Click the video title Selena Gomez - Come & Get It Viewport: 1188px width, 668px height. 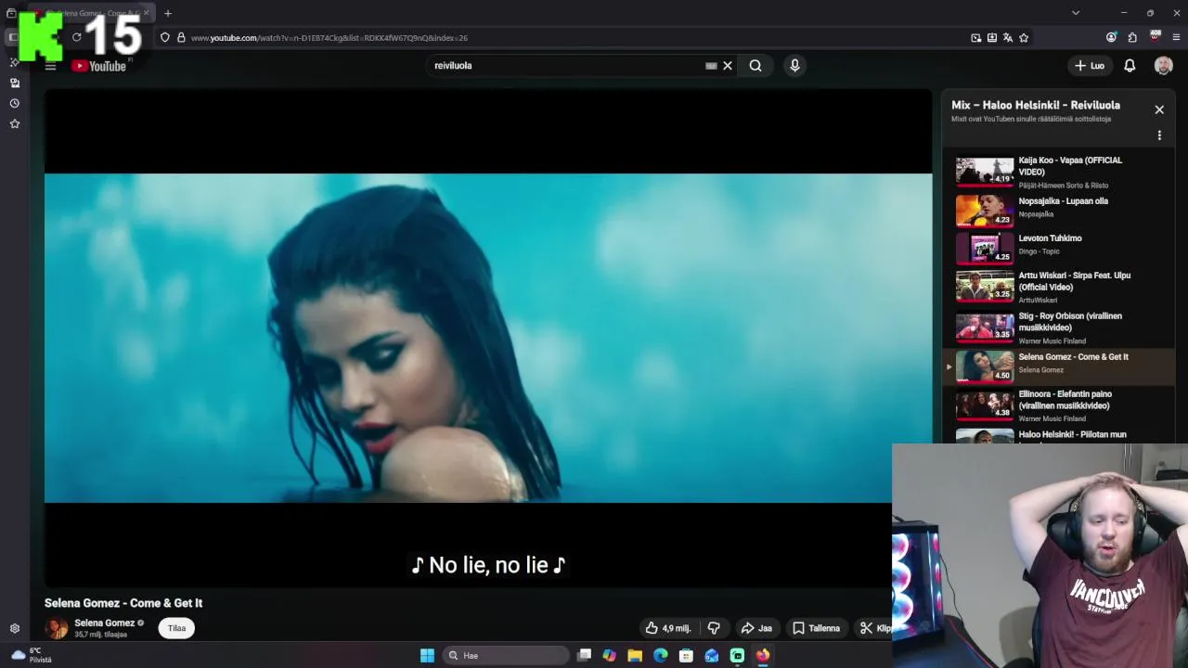pyautogui.click(x=123, y=603)
